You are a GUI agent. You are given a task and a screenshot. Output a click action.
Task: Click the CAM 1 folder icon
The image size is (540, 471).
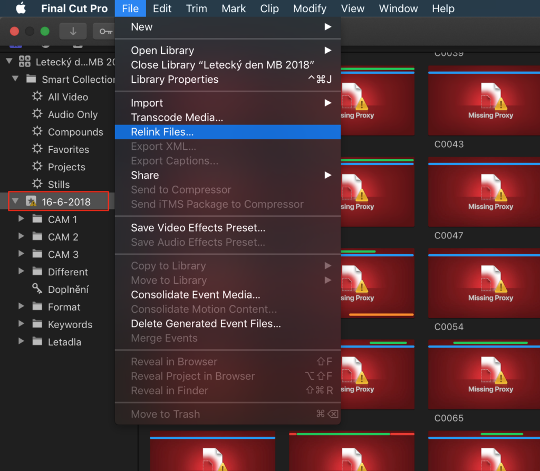click(37, 219)
